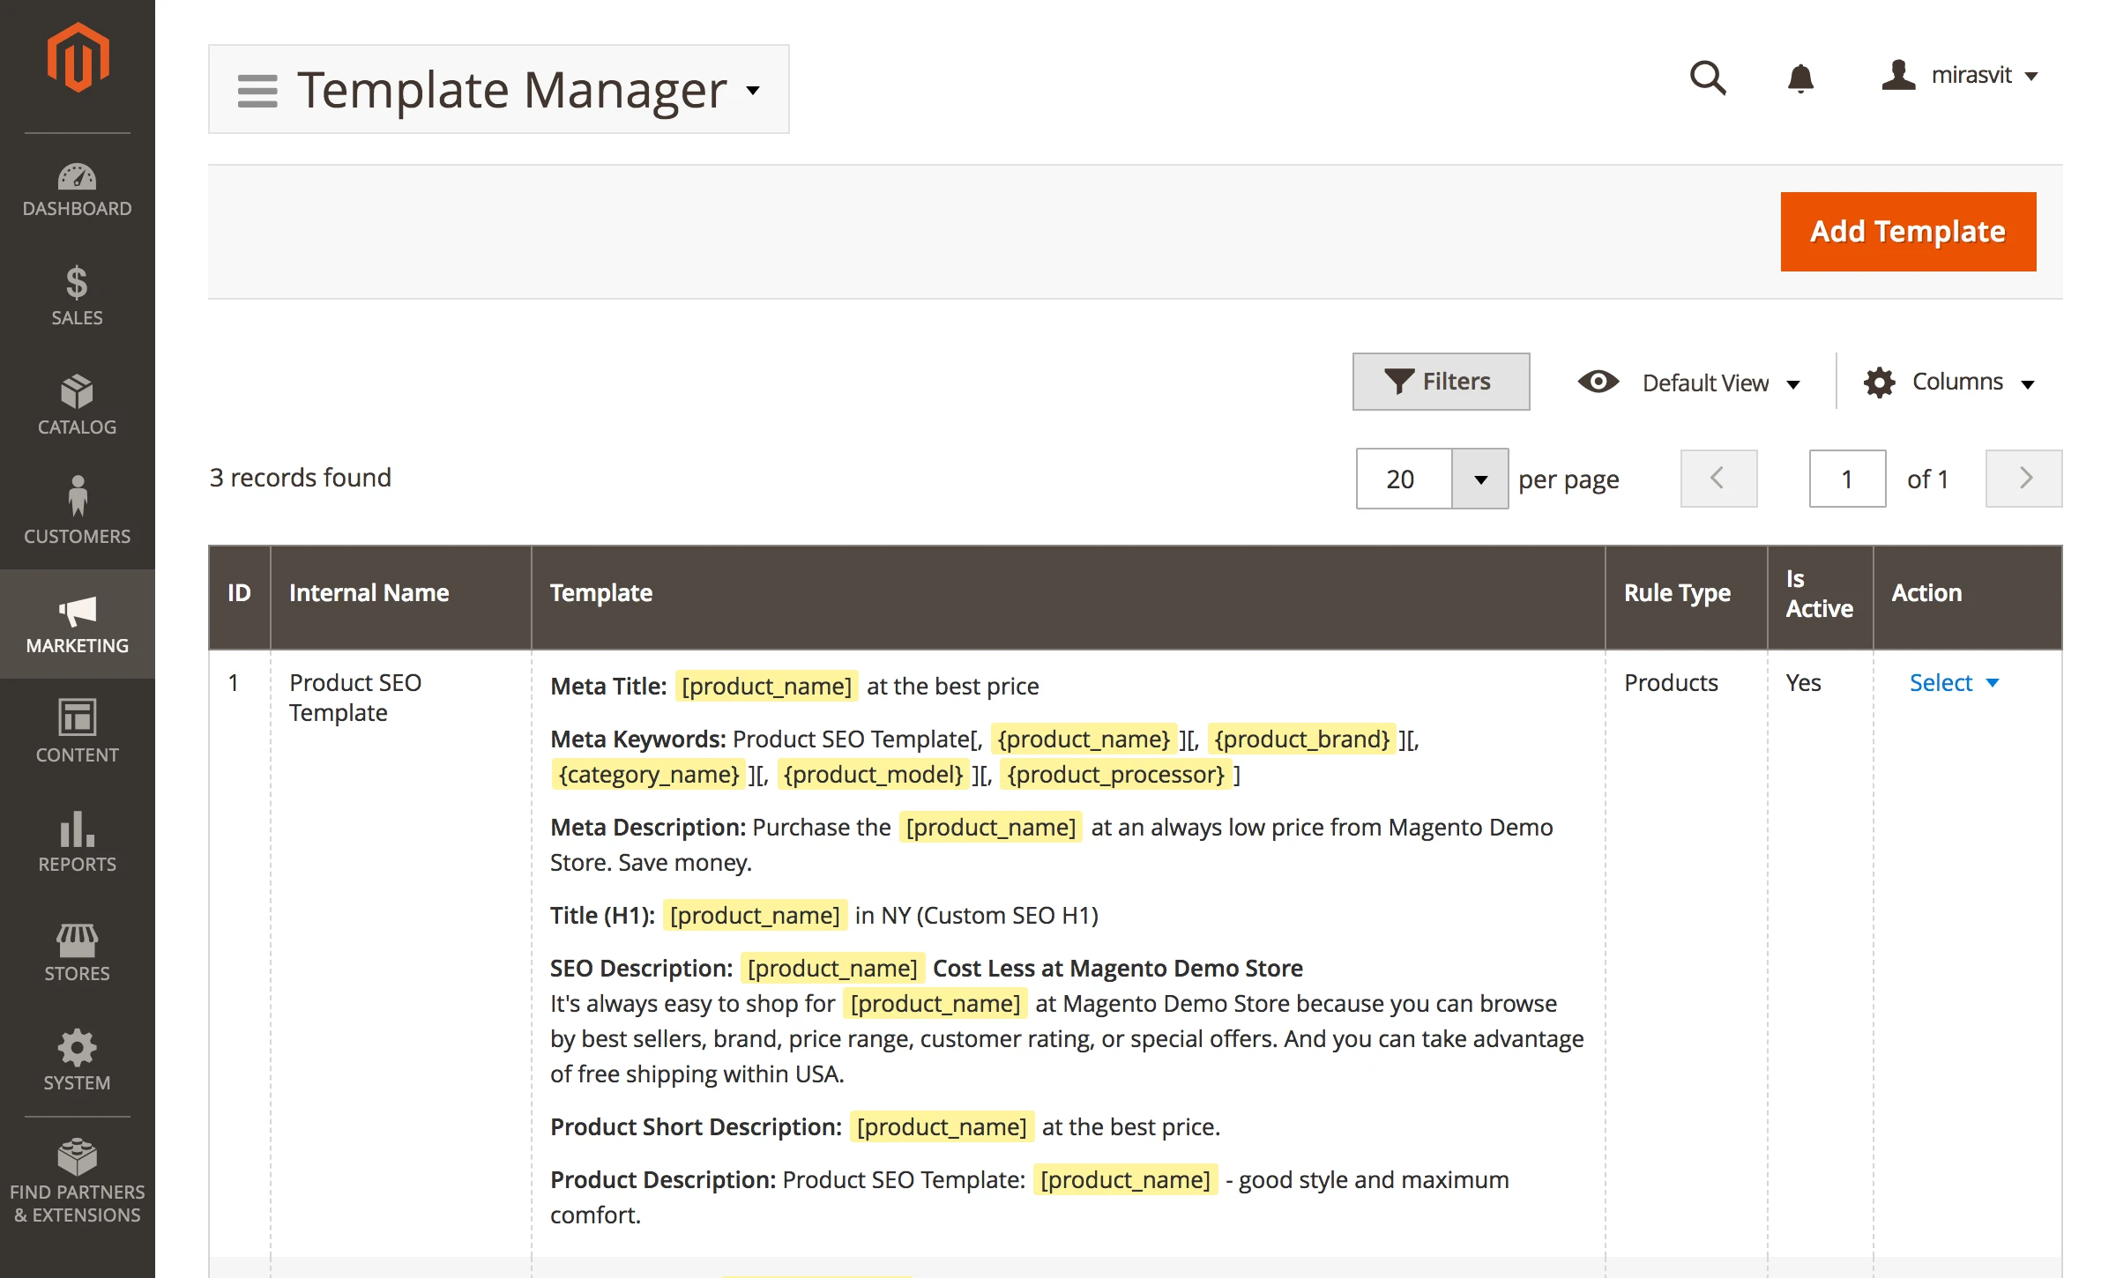Open the global search magnifier icon

[x=1708, y=78]
